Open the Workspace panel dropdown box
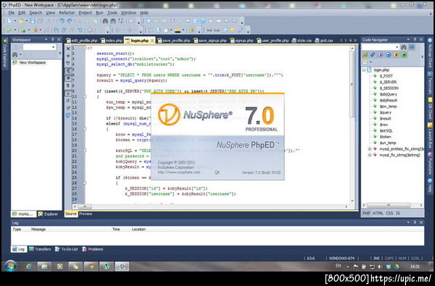Viewport: 435px width, 286px height. pos(39,47)
